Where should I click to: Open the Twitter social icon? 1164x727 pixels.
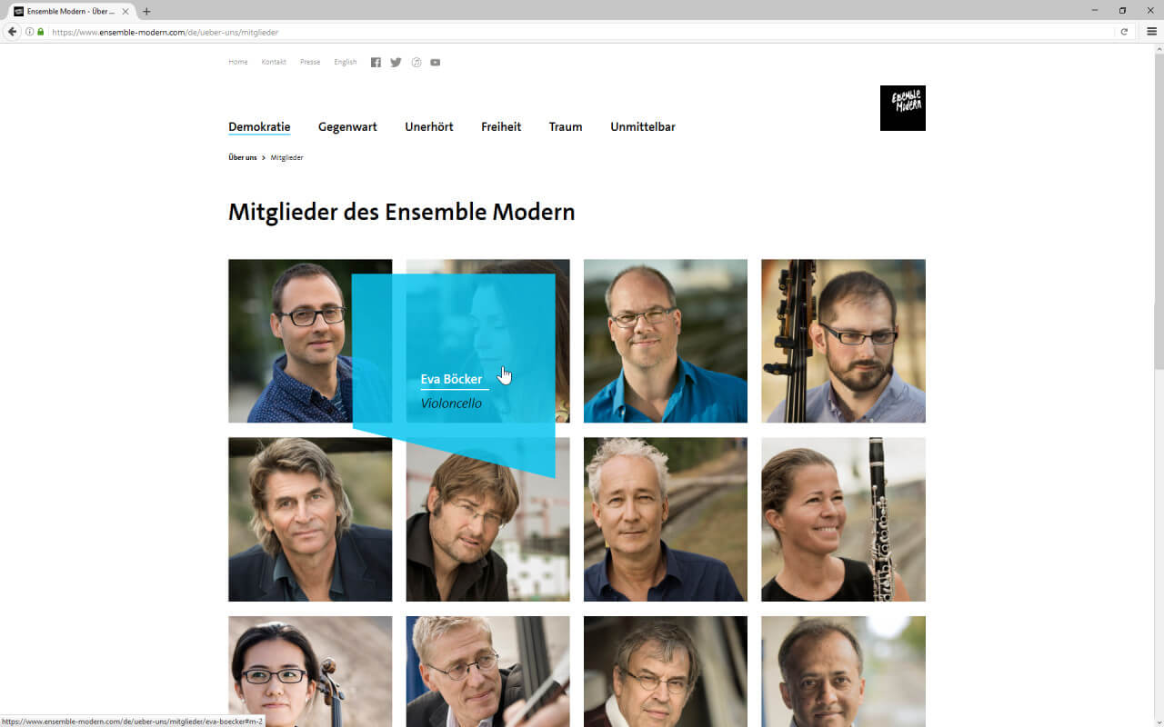click(396, 63)
